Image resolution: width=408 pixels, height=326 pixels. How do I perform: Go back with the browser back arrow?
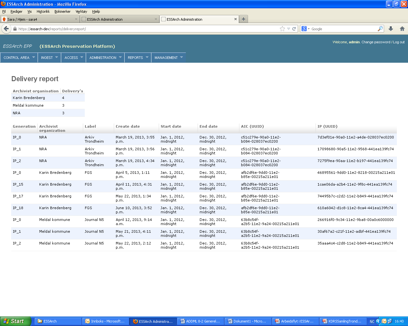6,29
